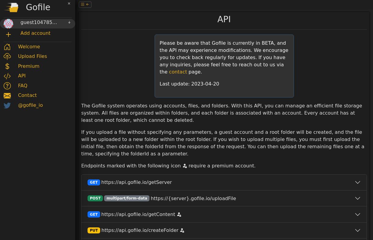Open the Premium page
The image size is (373, 240).
tap(29, 66)
